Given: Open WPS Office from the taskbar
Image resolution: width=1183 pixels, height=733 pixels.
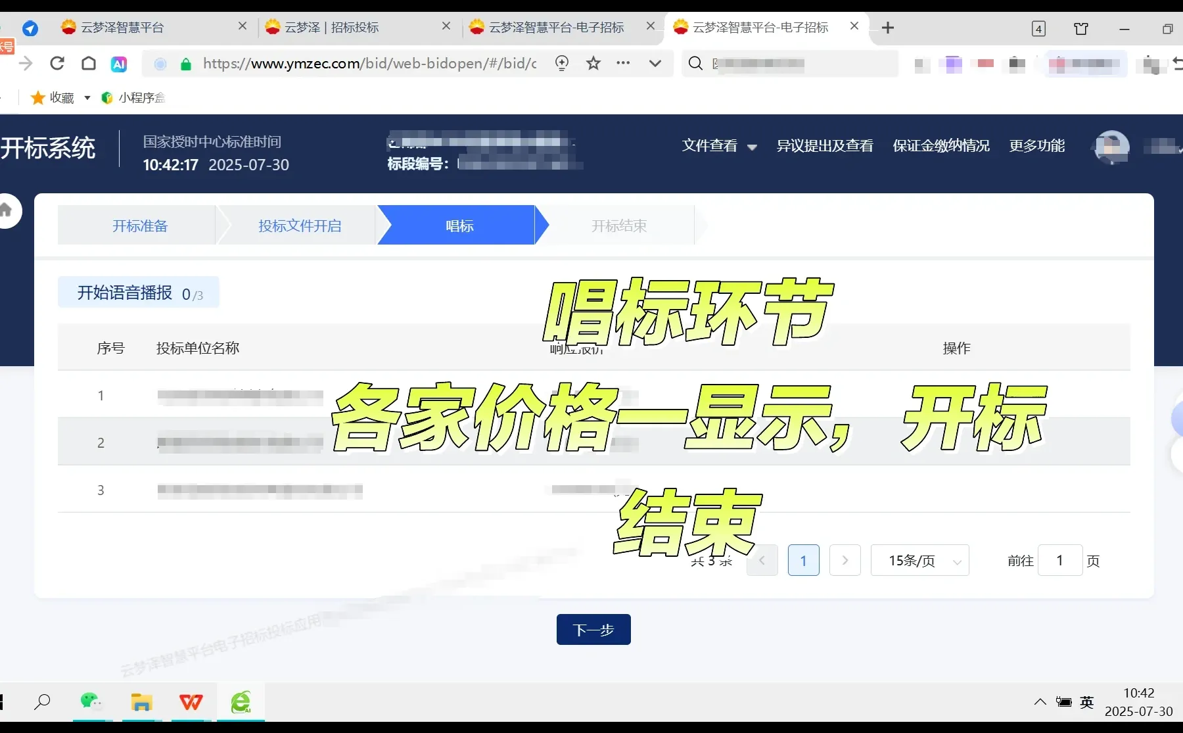Looking at the screenshot, I should tap(191, 702).
